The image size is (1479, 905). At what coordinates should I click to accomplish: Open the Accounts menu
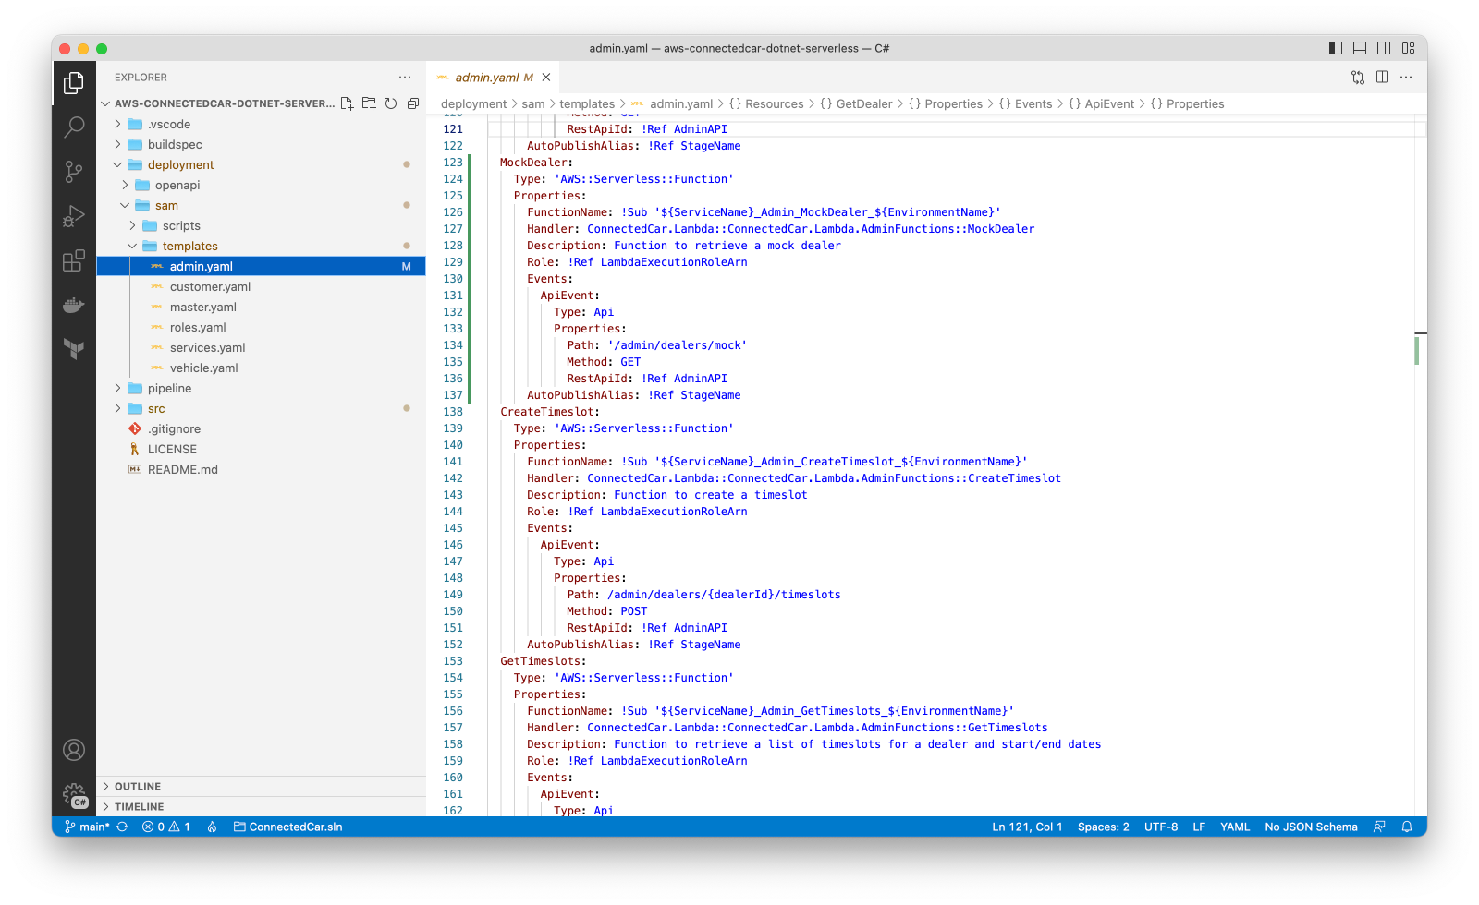74,750
